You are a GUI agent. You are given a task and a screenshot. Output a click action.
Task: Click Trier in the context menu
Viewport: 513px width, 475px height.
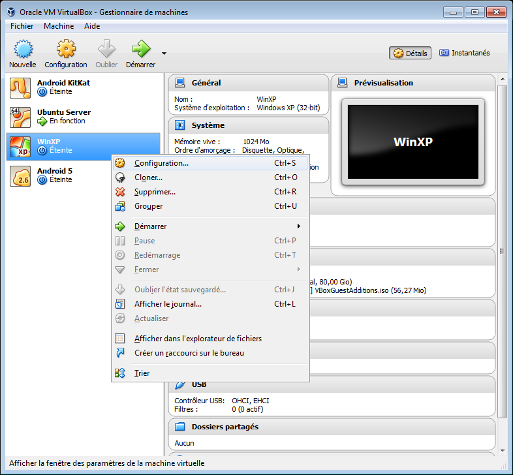[x=142, y=373]
